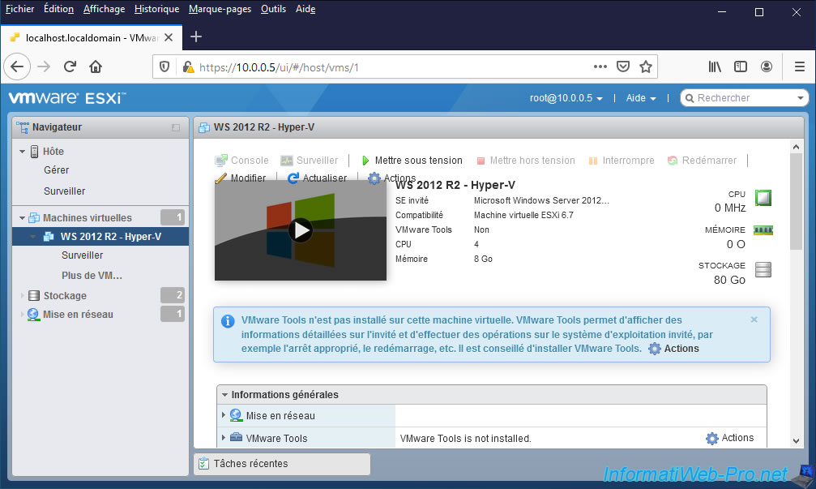Screen dimensions: 816x489
Task: Expand the VMware Tools details row
Action: pos(224,437)
